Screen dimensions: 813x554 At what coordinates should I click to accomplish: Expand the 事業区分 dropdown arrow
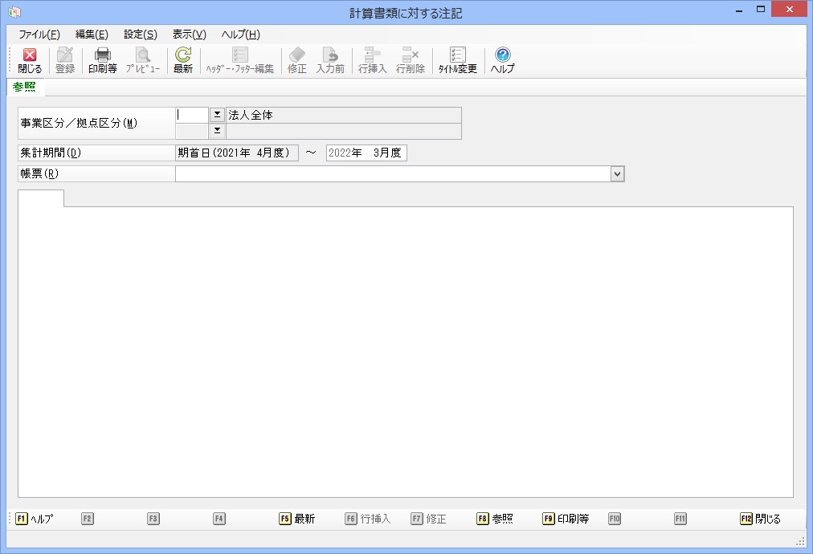point(217,116)
